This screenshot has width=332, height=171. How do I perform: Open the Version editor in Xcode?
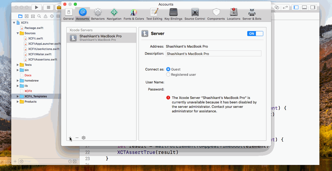point(285,7)
